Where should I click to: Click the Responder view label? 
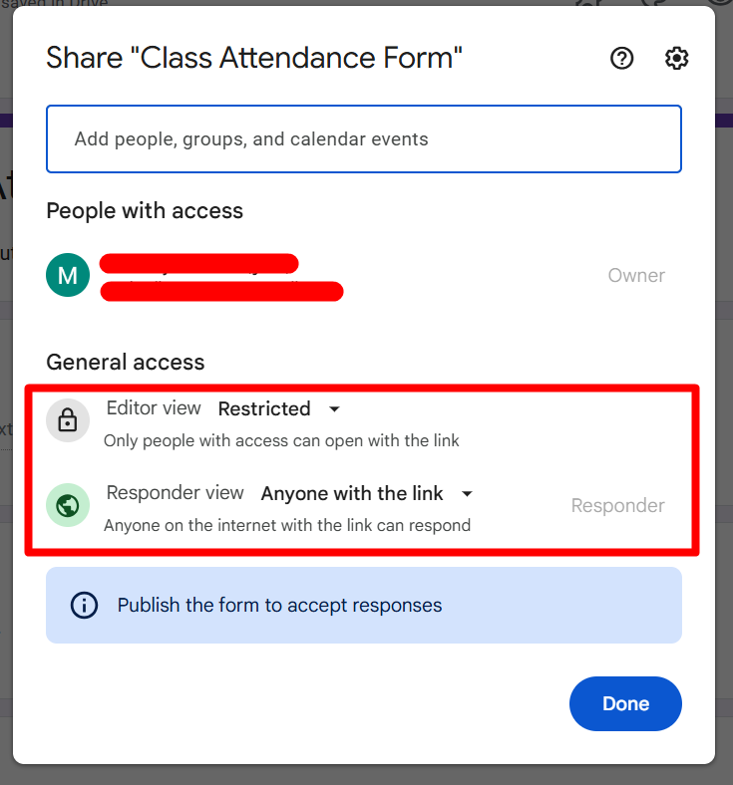coord(175,493)
